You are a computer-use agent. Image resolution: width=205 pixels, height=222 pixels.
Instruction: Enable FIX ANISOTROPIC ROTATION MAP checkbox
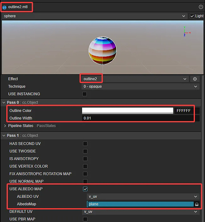click(85, 174)
